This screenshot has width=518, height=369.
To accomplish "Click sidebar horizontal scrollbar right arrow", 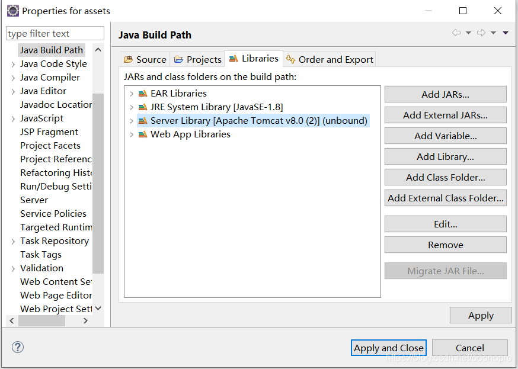I will coord(85,321).
